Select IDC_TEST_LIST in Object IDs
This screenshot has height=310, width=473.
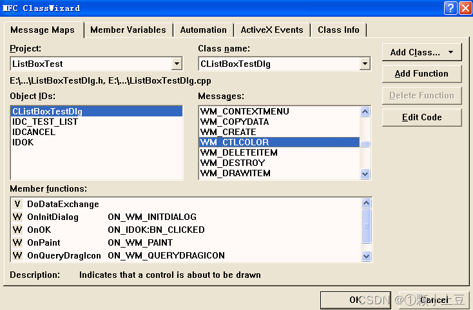point(45,122)
